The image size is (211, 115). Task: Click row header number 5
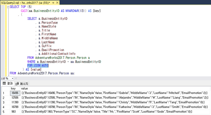click(6, 112)
